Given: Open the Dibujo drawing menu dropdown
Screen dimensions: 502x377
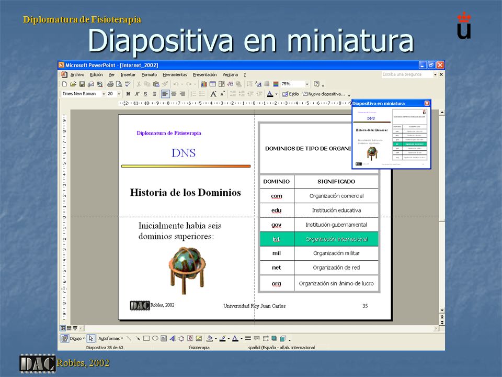Looking at the screenshot, I should click(x=76, y=338).
